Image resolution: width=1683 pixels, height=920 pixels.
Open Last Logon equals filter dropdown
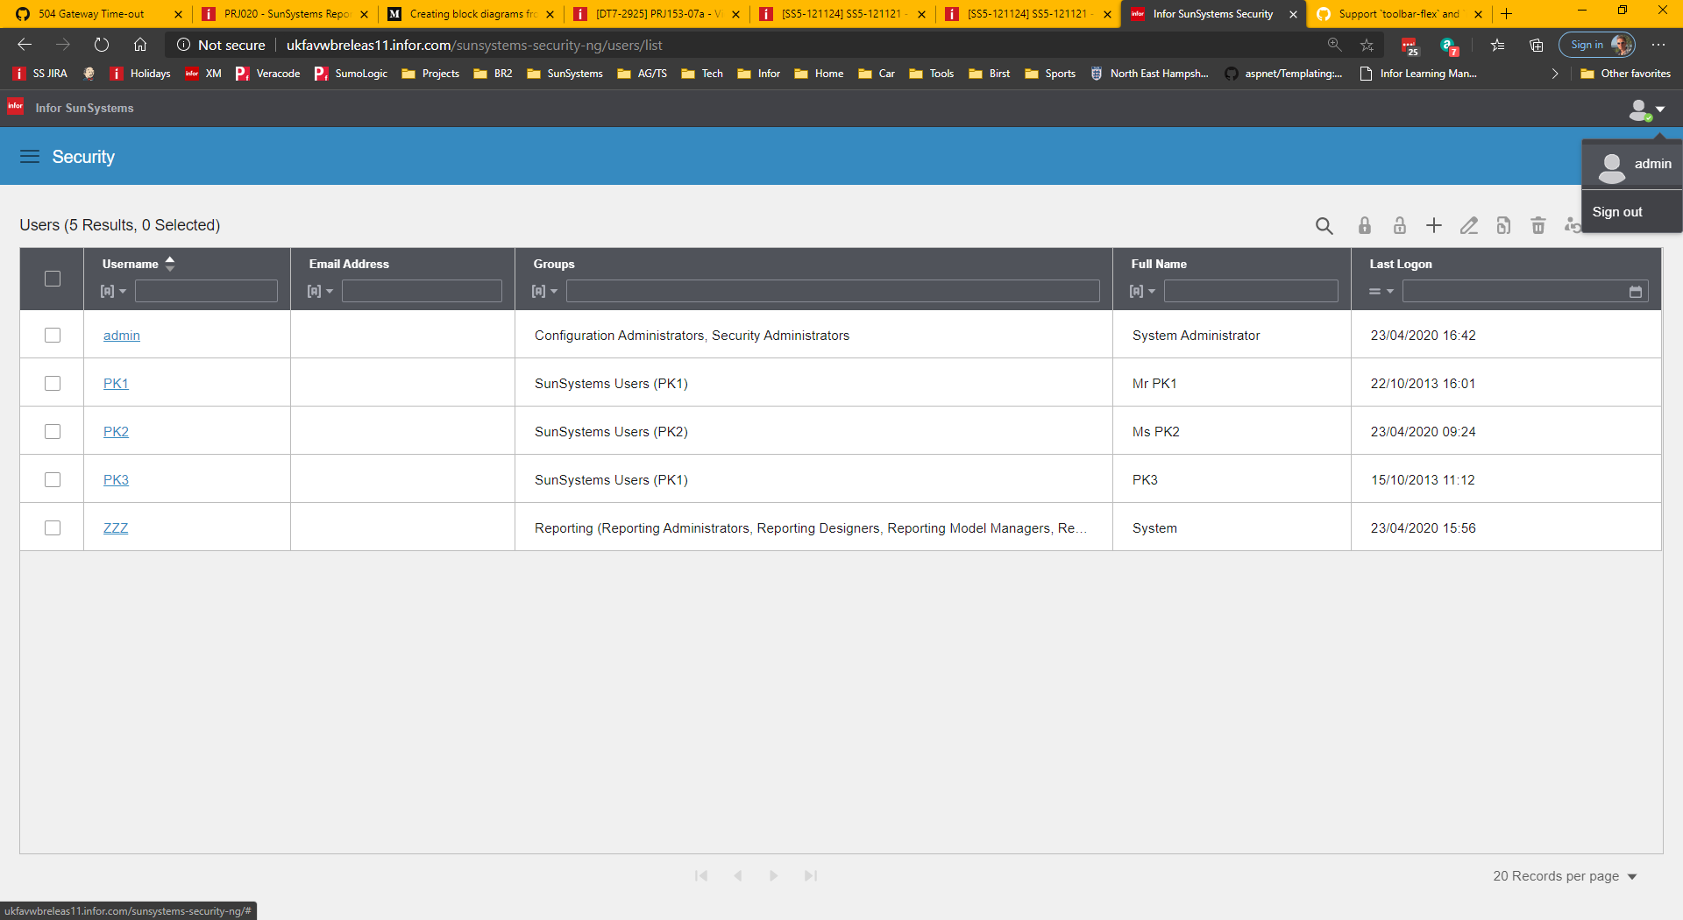pyautogui.click(x=1381, y=292)
